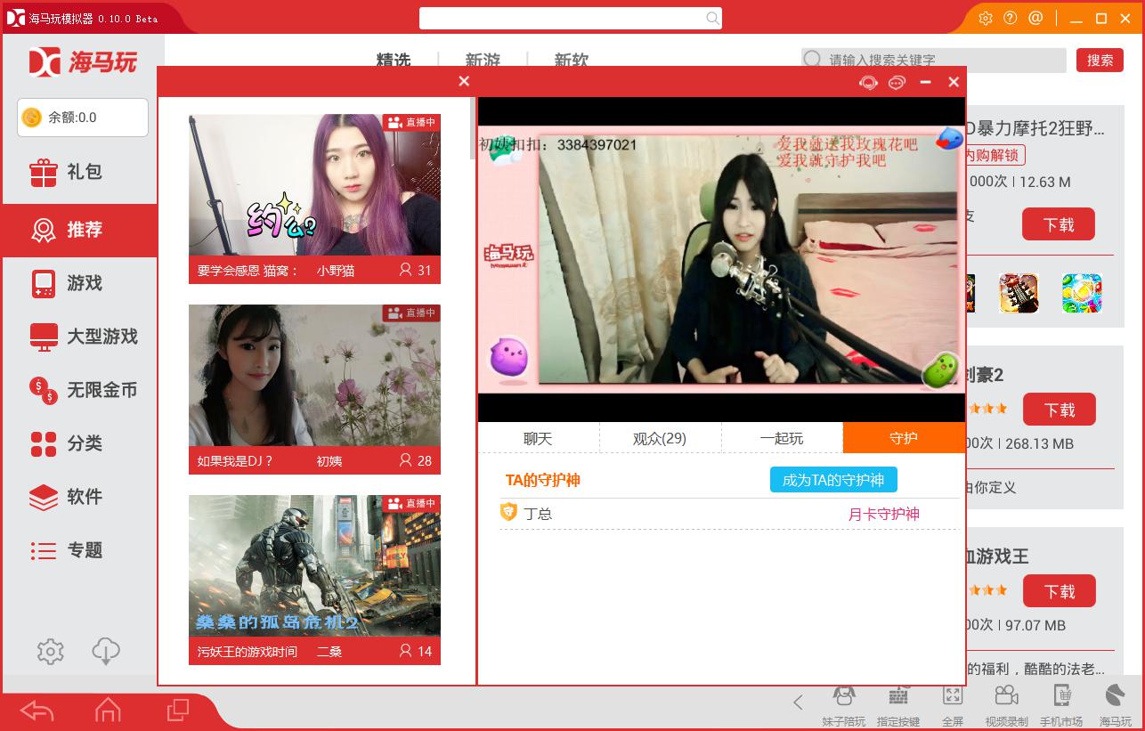Select 推荐 in the left sidebar
This screenshot has height=731, width=1145.
click(x=78, y=230)
